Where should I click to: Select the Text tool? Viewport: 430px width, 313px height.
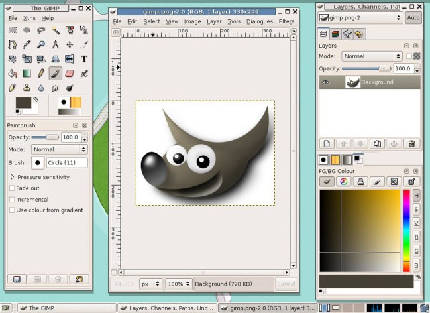click(x=84, y=59)
